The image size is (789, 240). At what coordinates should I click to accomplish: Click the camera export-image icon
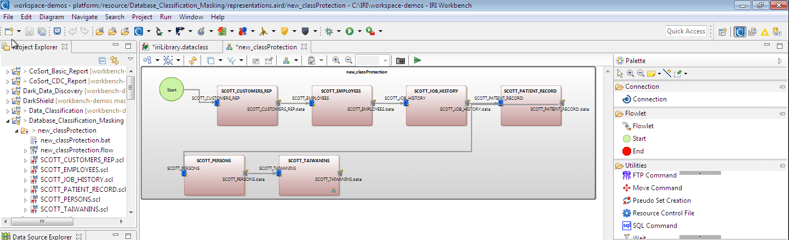(x=401, y=60)
